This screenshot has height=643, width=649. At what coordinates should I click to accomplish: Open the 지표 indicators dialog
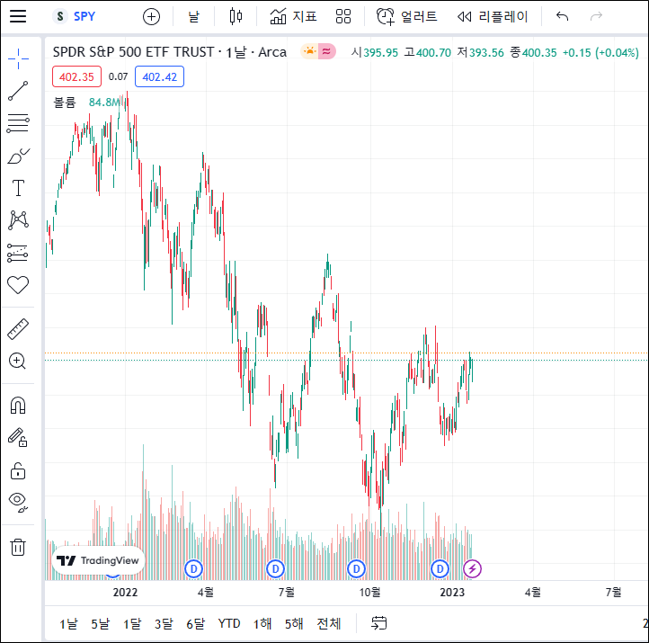pyautogui.click(x=293, y=16)
